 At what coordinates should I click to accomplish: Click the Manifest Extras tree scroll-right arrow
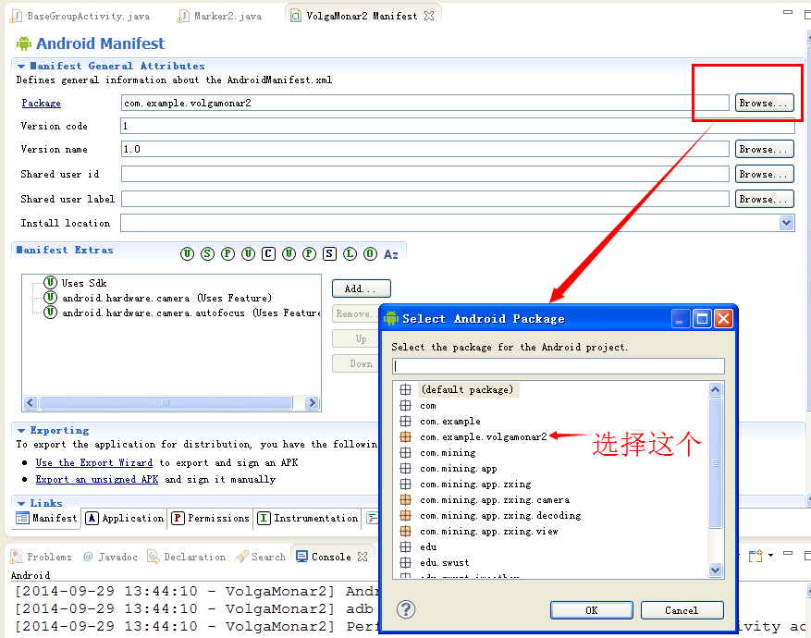point(312,403)
